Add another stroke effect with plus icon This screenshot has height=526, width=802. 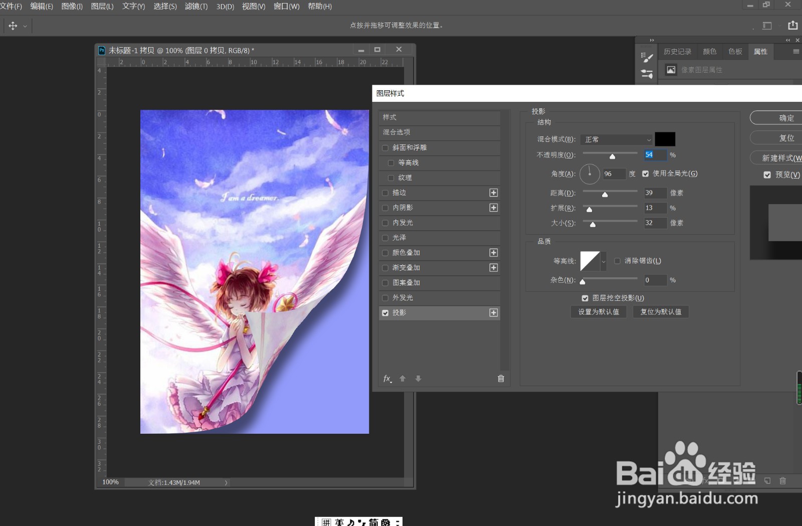(x=494, y=193)
